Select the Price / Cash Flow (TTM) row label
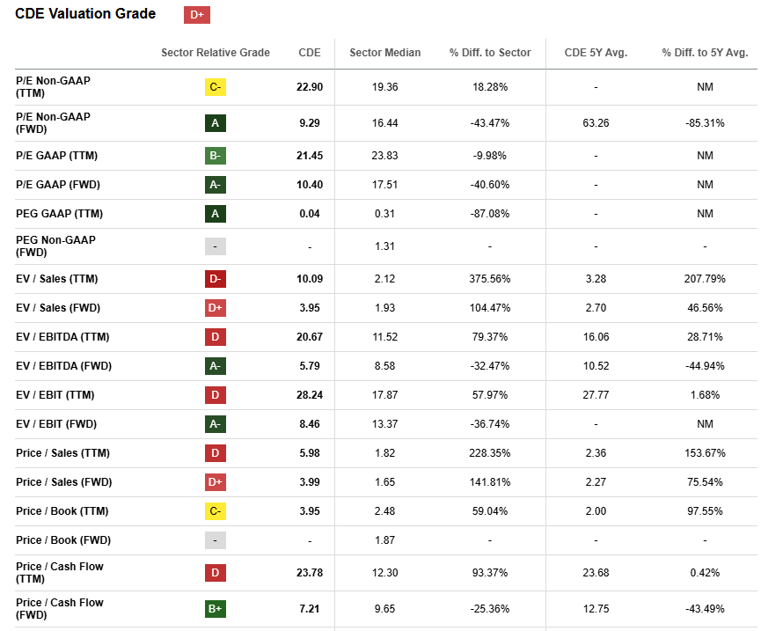 tap(60, 573)
